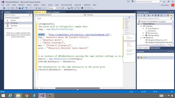Image resolution: width=175 pixels, height=98 pixels.
Task: Toggle auto-hide pin on Properties panel
Action: pyautogui.click(x=171, y=51)
